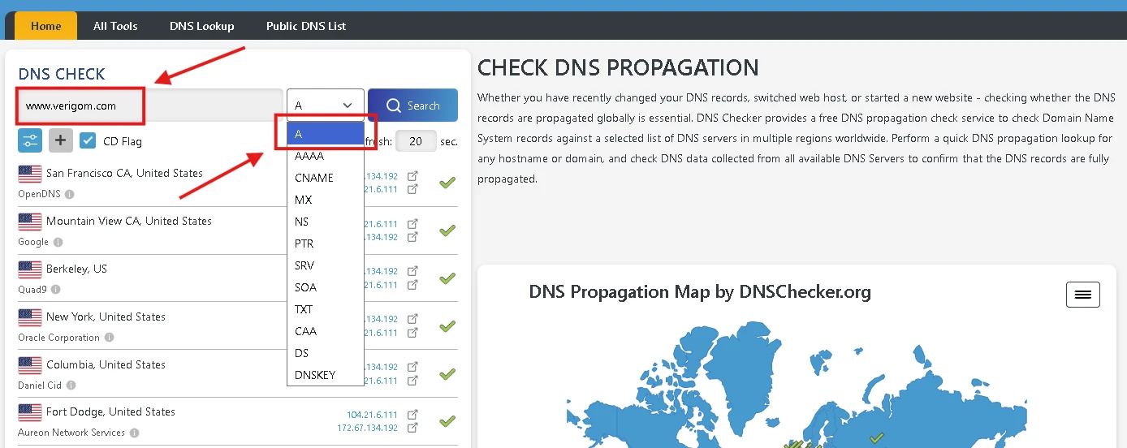
Task: Click the blue Search button
Action: click(x=412, y=106)
